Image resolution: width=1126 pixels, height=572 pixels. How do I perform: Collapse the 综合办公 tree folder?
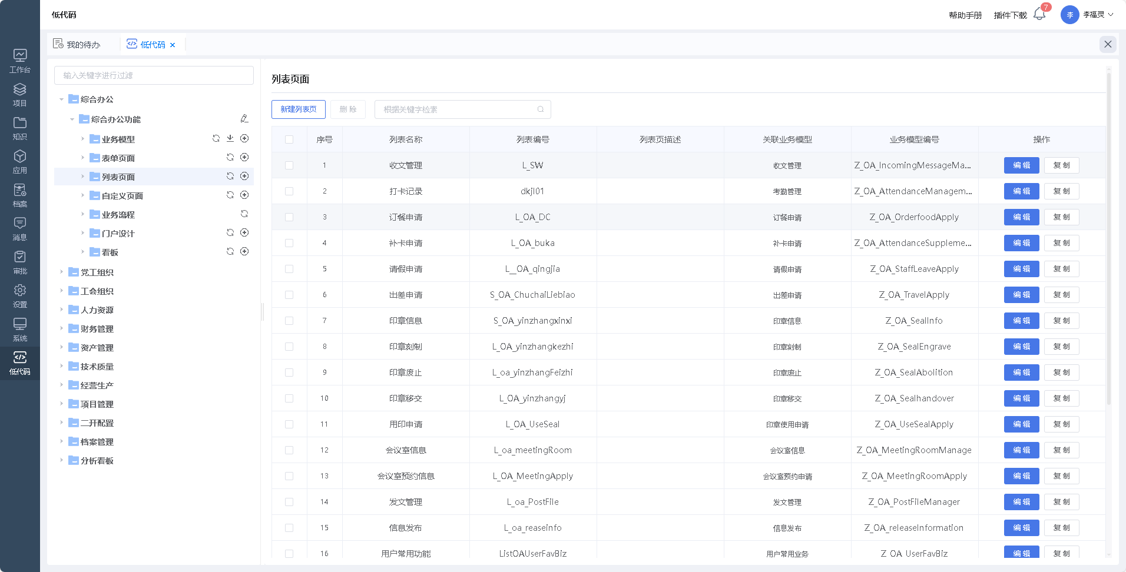pyautogui.click(x=61, y=99)
